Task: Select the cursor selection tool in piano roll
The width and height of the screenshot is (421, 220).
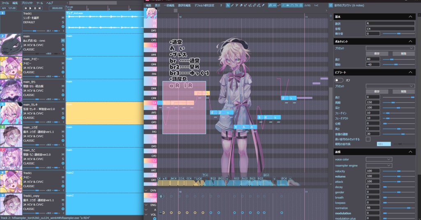Action: (228, 5)
